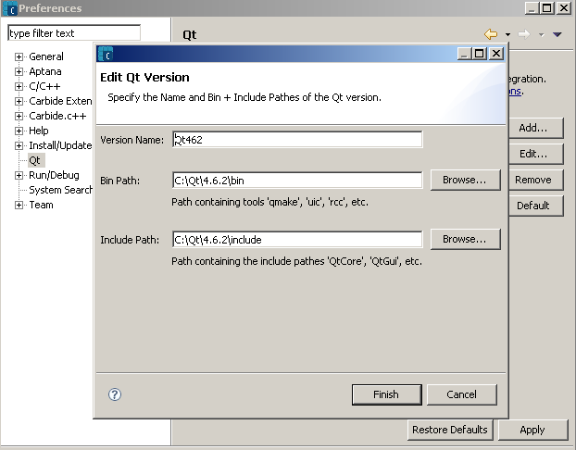
Task: Open the Preferences page view menu triangle
Action: [557, 34]
